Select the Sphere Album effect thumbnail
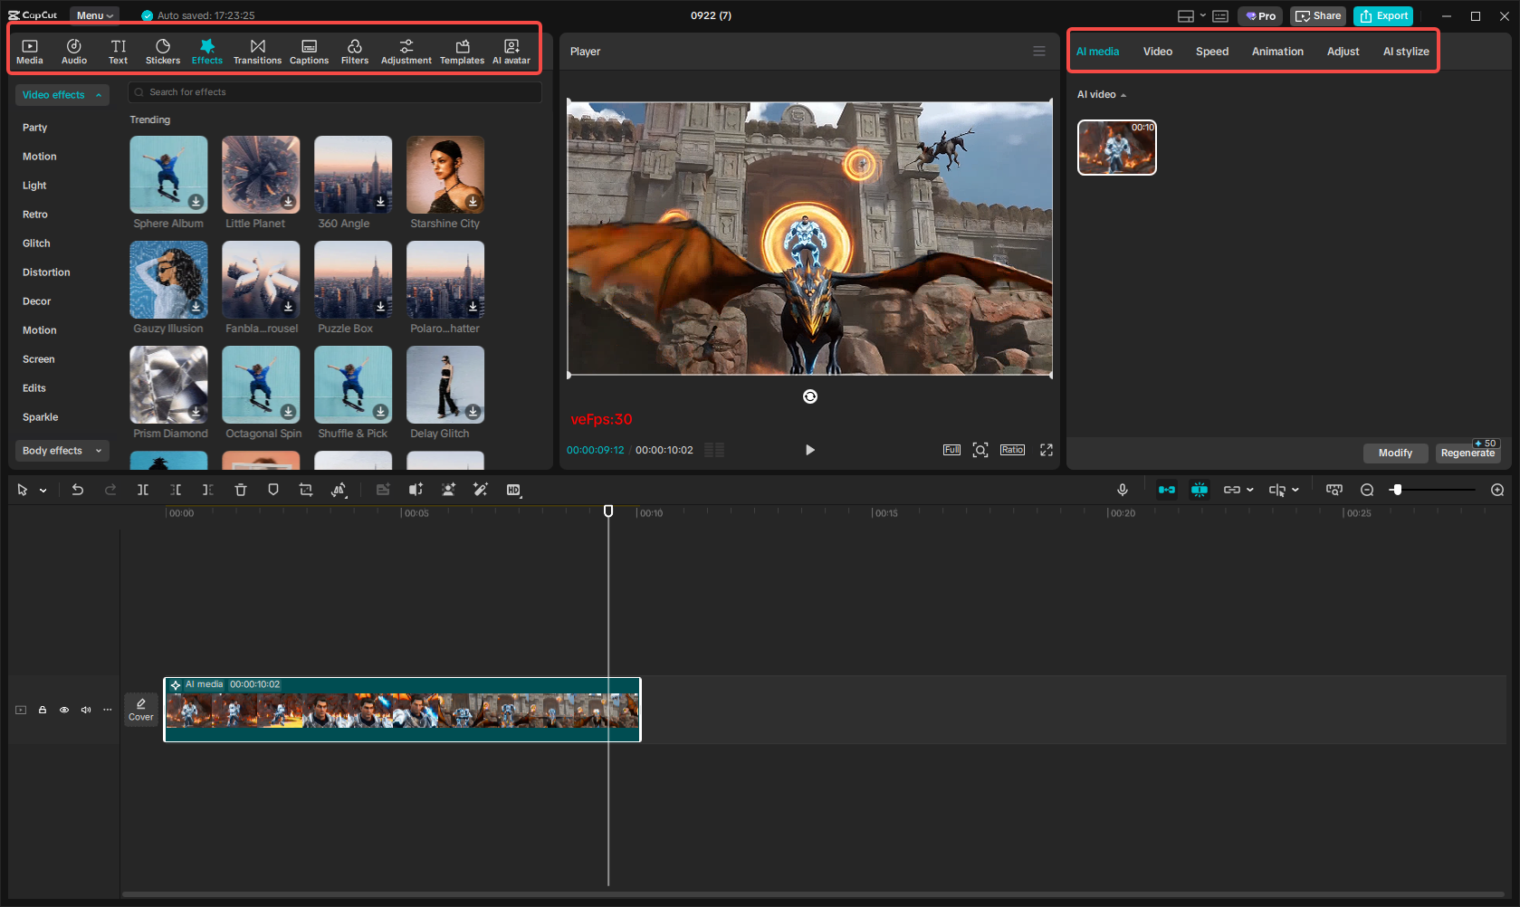 tap(168, 175)
